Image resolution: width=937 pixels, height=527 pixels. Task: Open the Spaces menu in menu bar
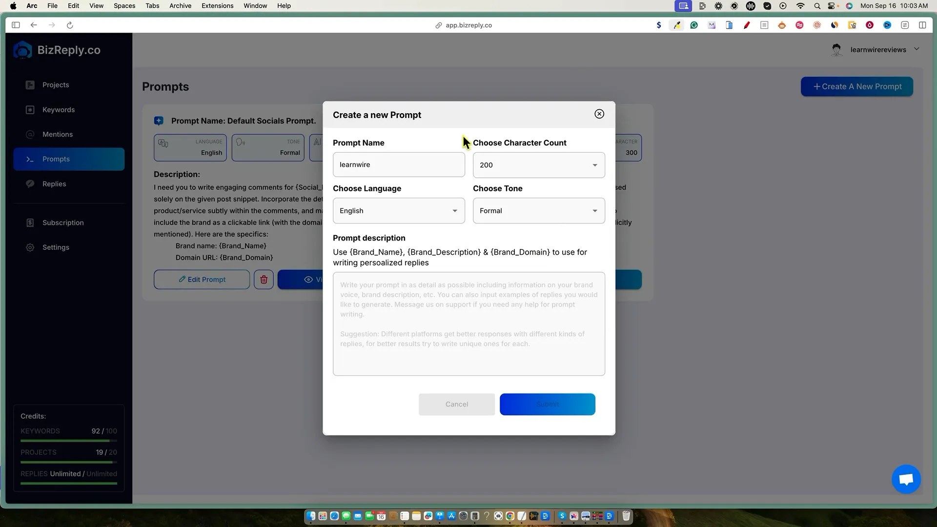[124, 6]
